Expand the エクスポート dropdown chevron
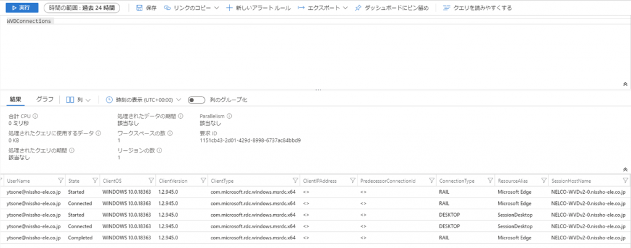Image resolution: width=631 pixels, height=248 pixels. pos(345,7)
